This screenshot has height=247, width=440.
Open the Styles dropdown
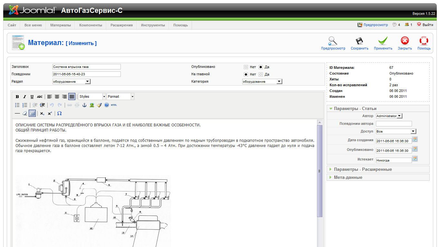click(x=92, y=96)
